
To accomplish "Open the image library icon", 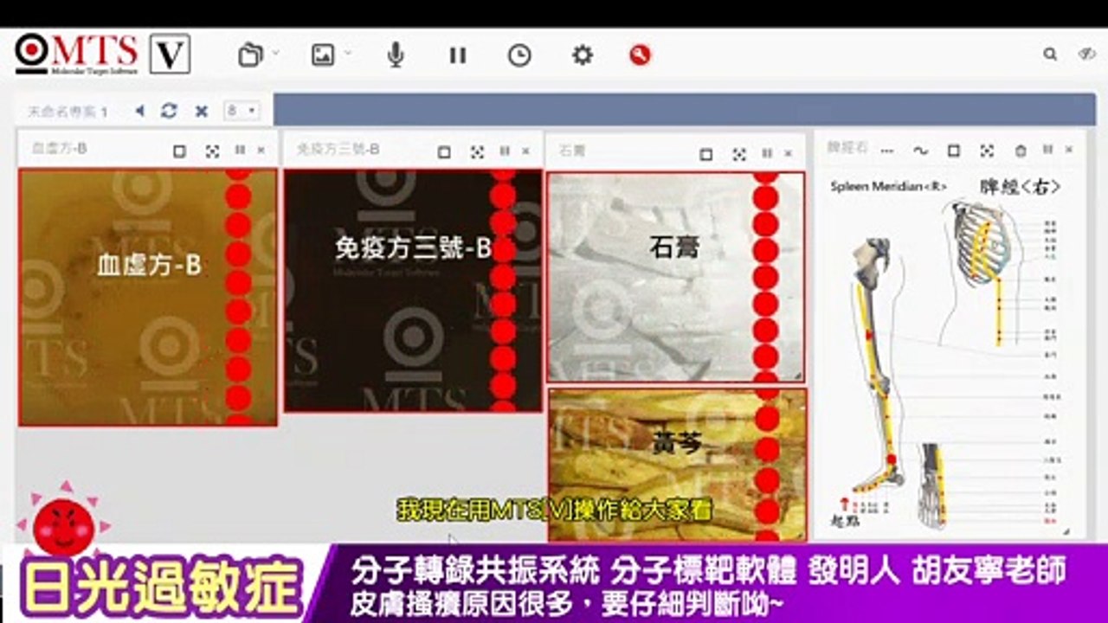I will pyautogui.click(x=323, y=55).
